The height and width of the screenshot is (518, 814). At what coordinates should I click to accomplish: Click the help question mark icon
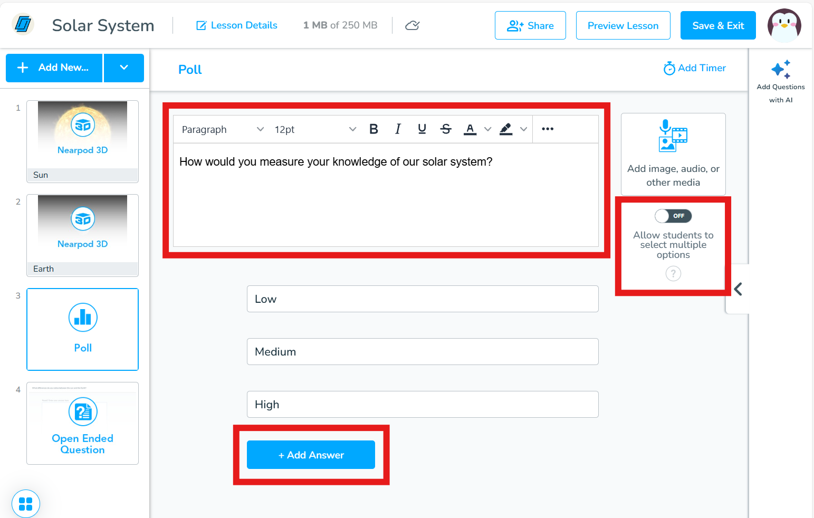pos(673,273)
